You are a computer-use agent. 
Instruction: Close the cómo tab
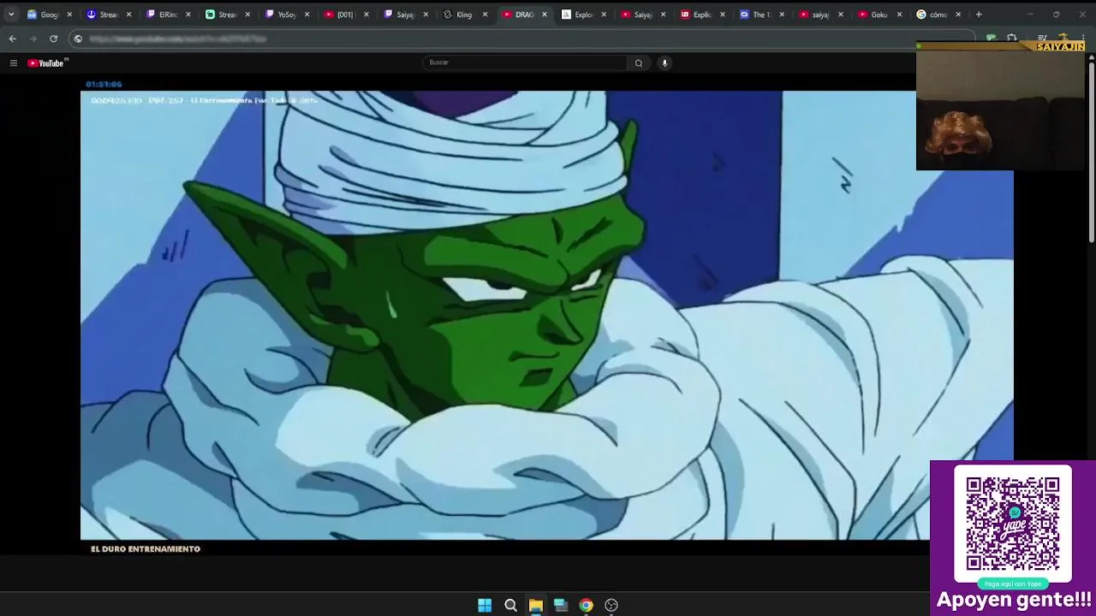tap(958, 15)
